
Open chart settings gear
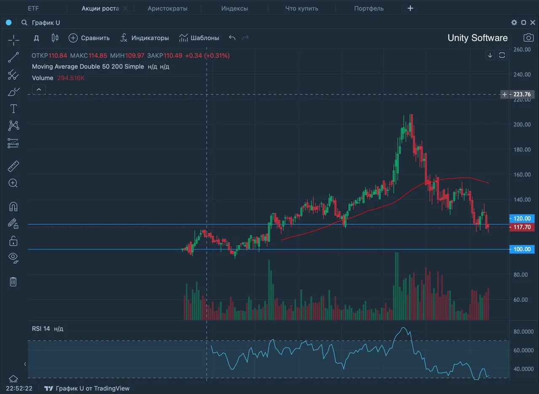(x=514, y=23)
